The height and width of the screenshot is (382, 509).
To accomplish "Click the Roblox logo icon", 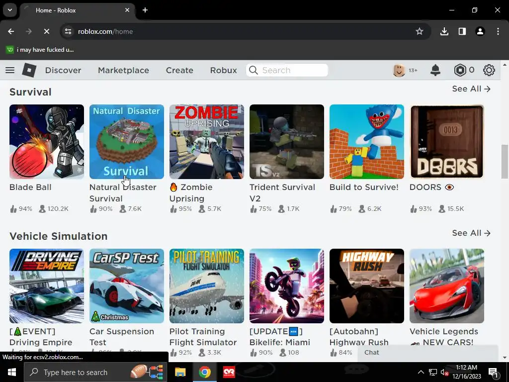I will click(x=29, y=70).
